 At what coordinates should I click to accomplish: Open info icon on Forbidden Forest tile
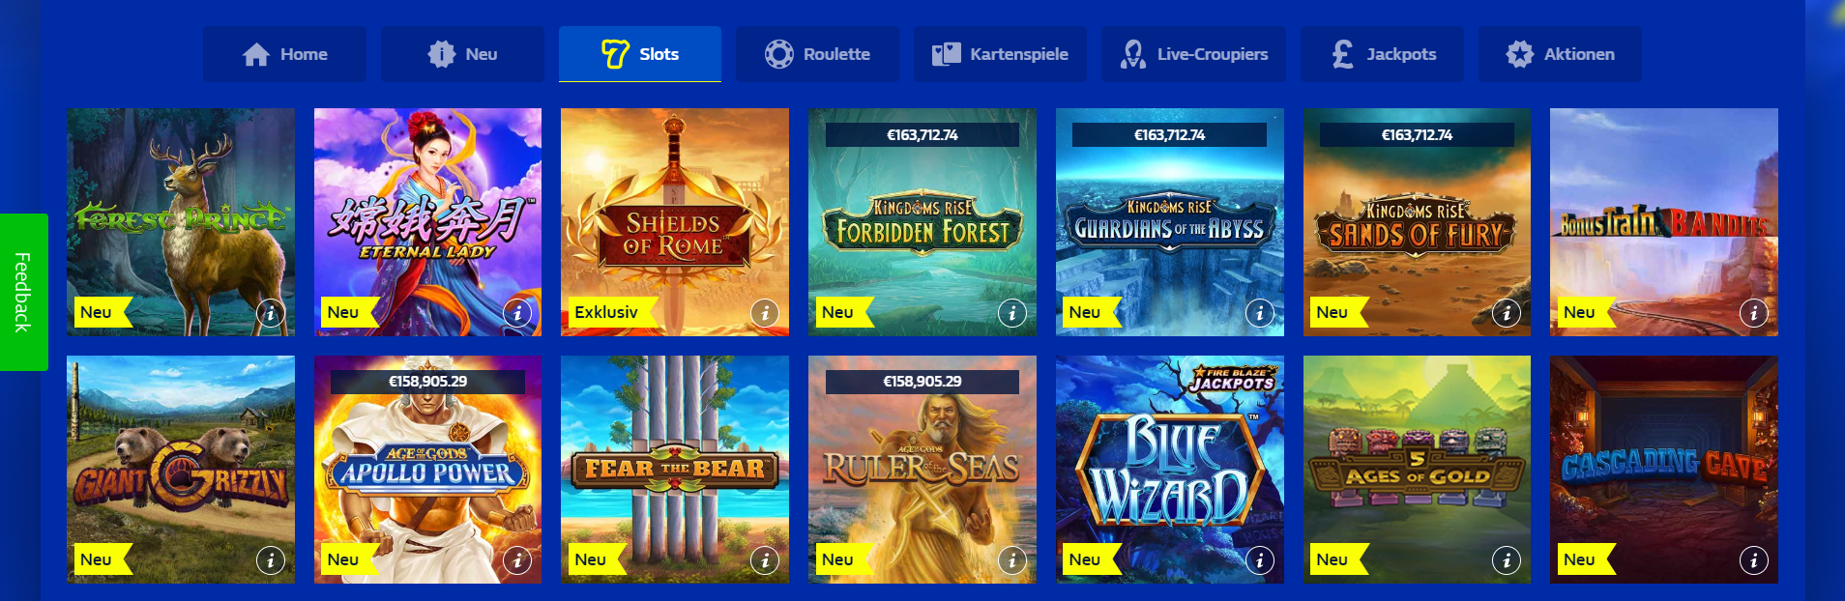pyautogui.click(x=1012, y=313)
